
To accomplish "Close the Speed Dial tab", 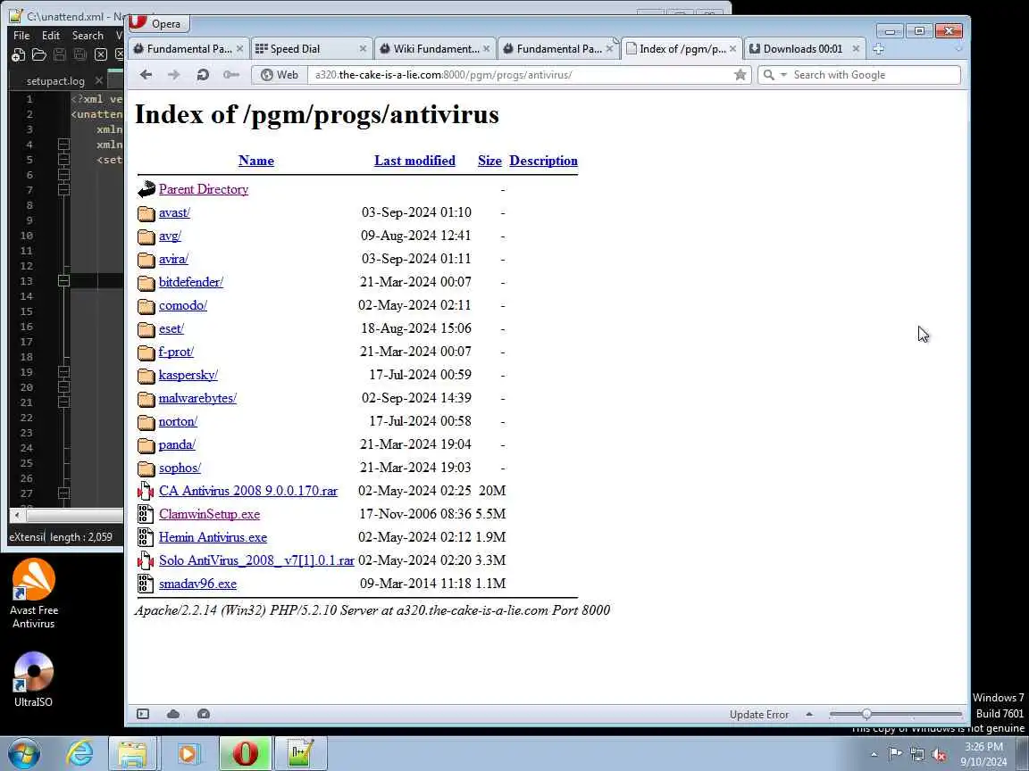I will coord(363,49).
